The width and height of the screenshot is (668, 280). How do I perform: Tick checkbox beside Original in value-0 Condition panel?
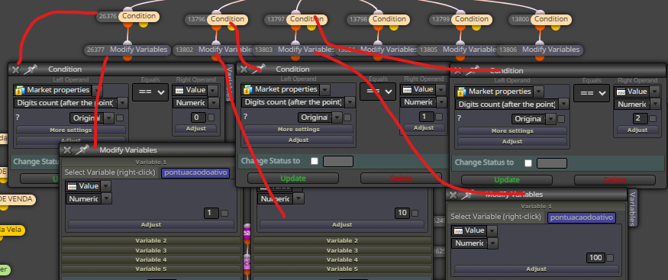click(x=121, y=118)
